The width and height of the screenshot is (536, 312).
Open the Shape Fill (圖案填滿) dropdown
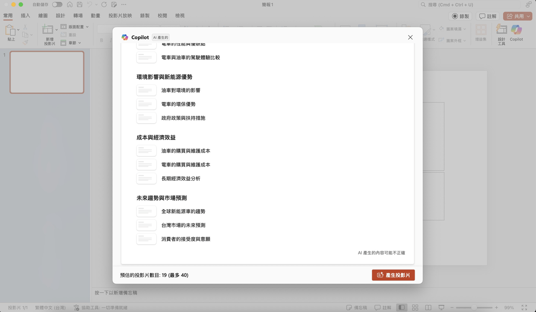pos(452,29)
